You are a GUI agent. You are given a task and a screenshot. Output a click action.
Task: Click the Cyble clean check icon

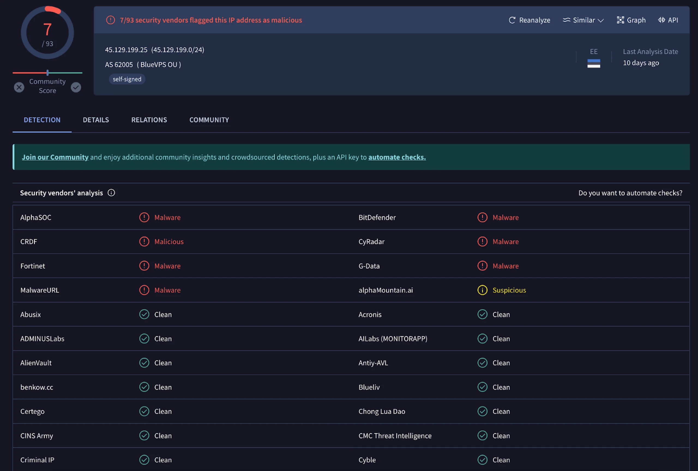(482, 460)
